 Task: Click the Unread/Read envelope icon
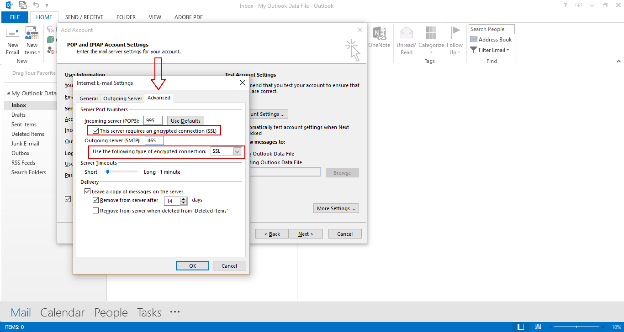coord(406,33)
